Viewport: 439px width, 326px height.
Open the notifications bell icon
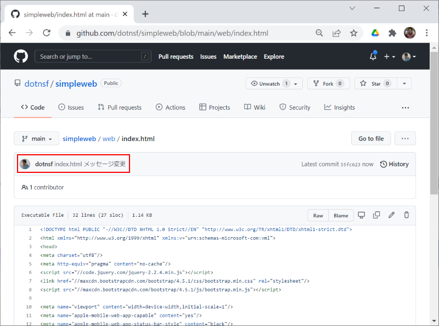point(373,56)
